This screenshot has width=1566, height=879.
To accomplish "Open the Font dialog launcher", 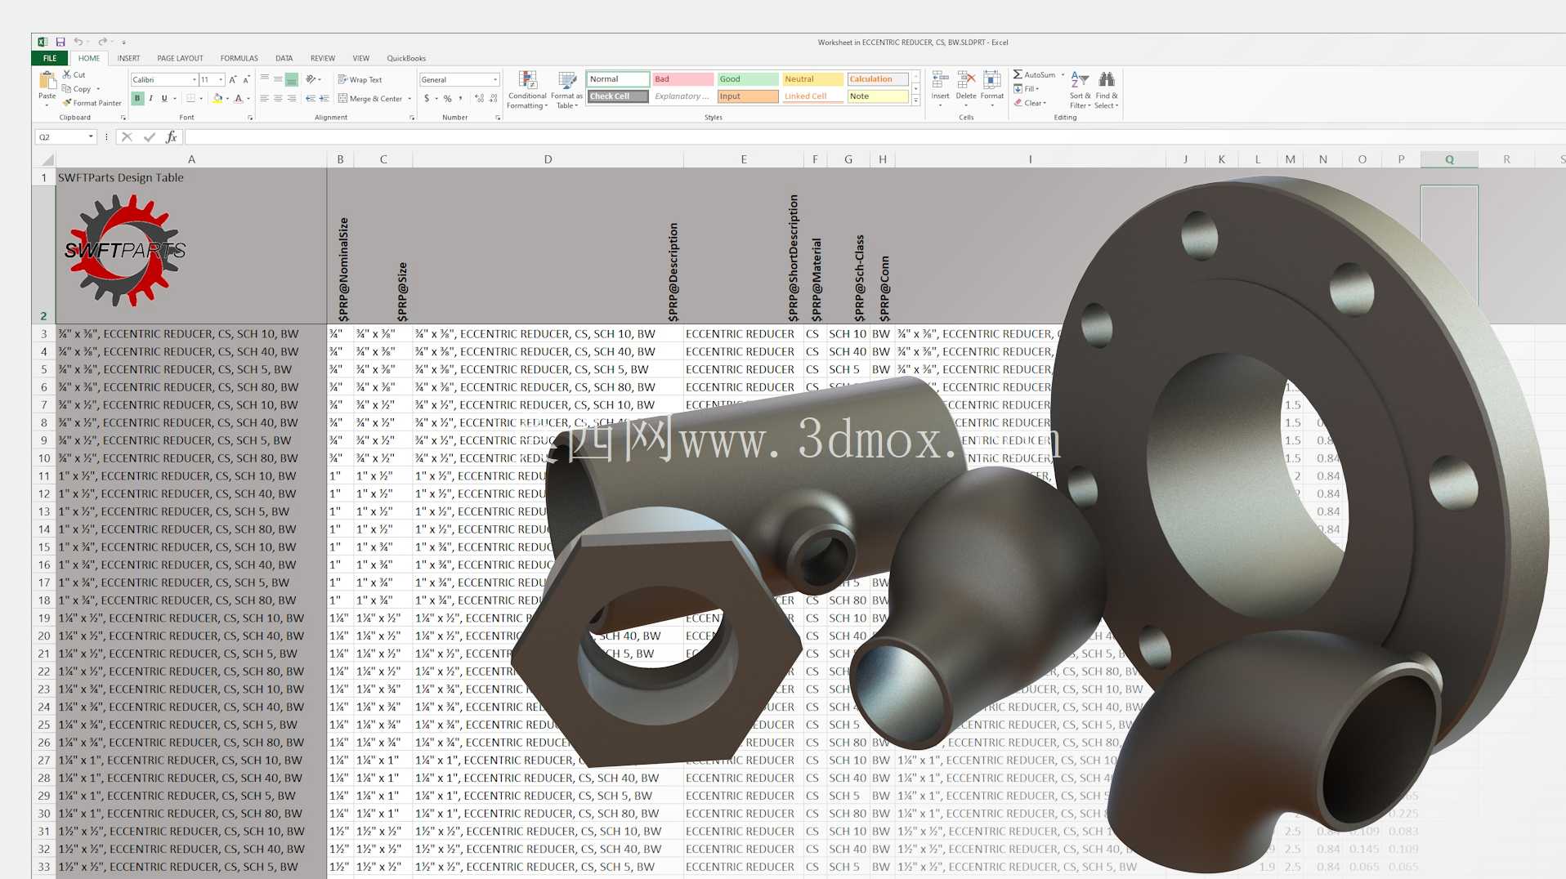I will pos(250,118).
